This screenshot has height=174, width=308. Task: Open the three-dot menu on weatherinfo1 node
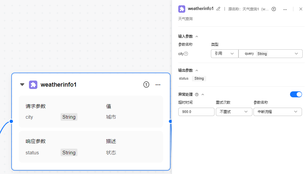point(158,85)
